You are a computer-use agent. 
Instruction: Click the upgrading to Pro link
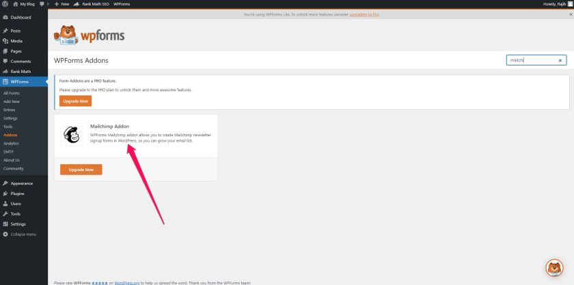364,14
